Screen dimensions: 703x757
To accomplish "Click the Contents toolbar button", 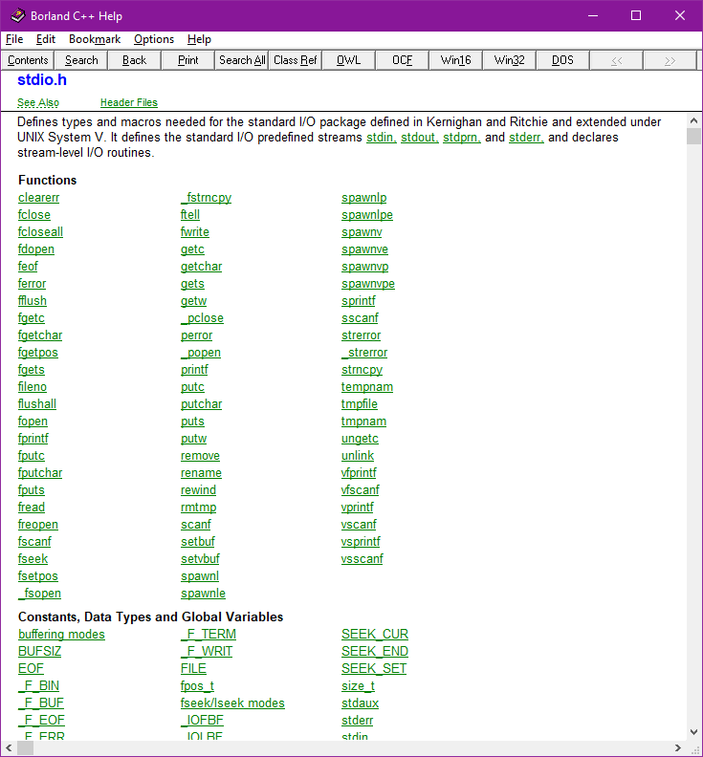I will point(28,60).
